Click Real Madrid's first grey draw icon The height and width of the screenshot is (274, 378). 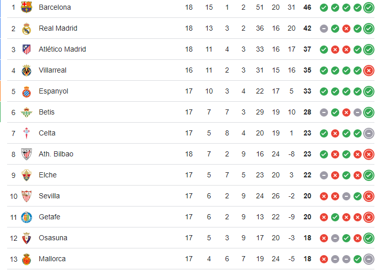(x=324, y=28)
